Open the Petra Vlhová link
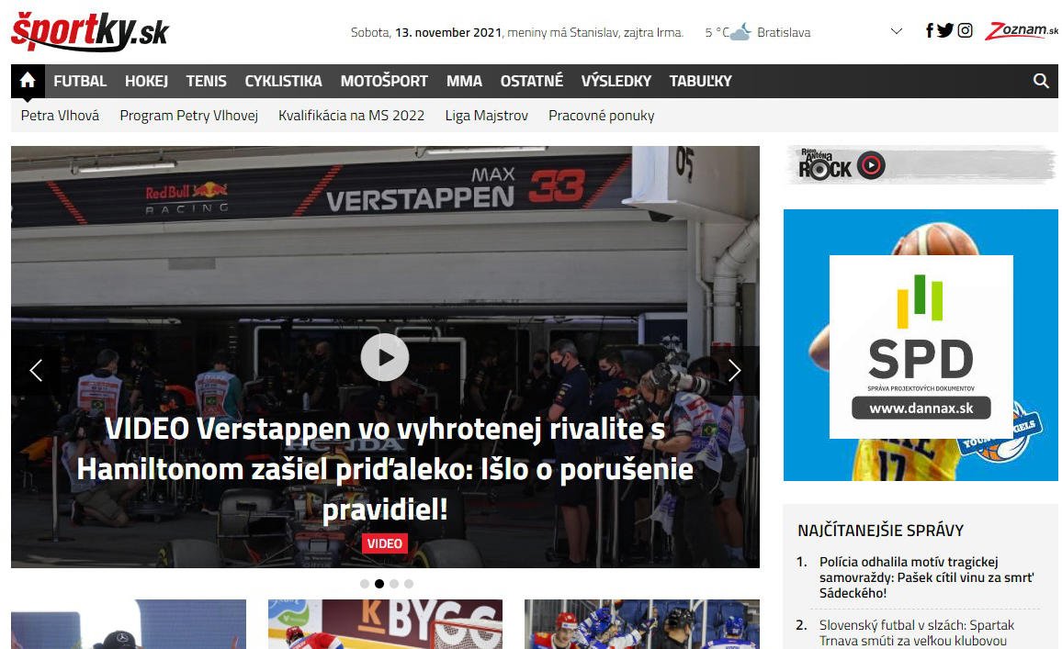 tap(60, 116)
